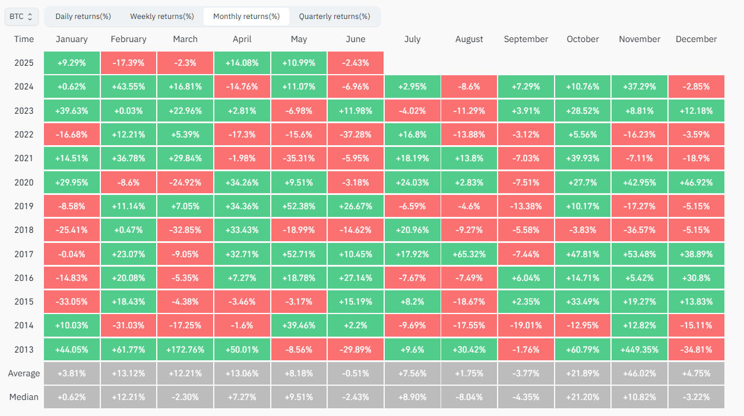Screen dimensions: 744x416
Task: Switch to the Daily returns(%) tab
Action: 83,17
